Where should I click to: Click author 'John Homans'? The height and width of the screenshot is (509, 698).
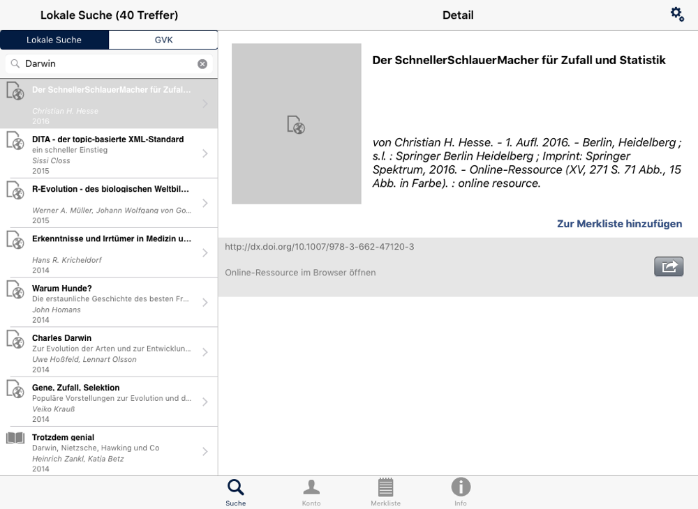click(56, 310)
